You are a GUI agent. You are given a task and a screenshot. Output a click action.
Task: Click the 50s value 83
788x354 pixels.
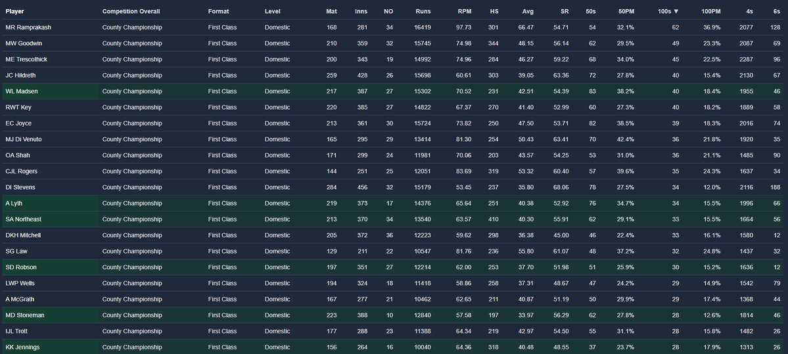(593, 91)
